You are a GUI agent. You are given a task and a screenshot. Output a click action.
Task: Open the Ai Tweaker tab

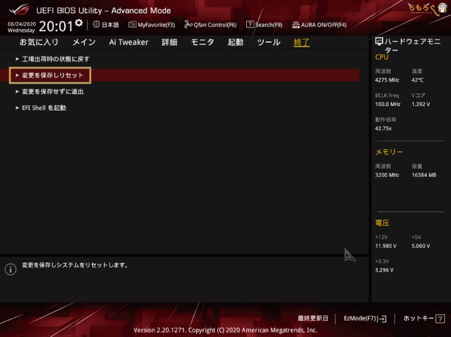[x=129, y=42]
